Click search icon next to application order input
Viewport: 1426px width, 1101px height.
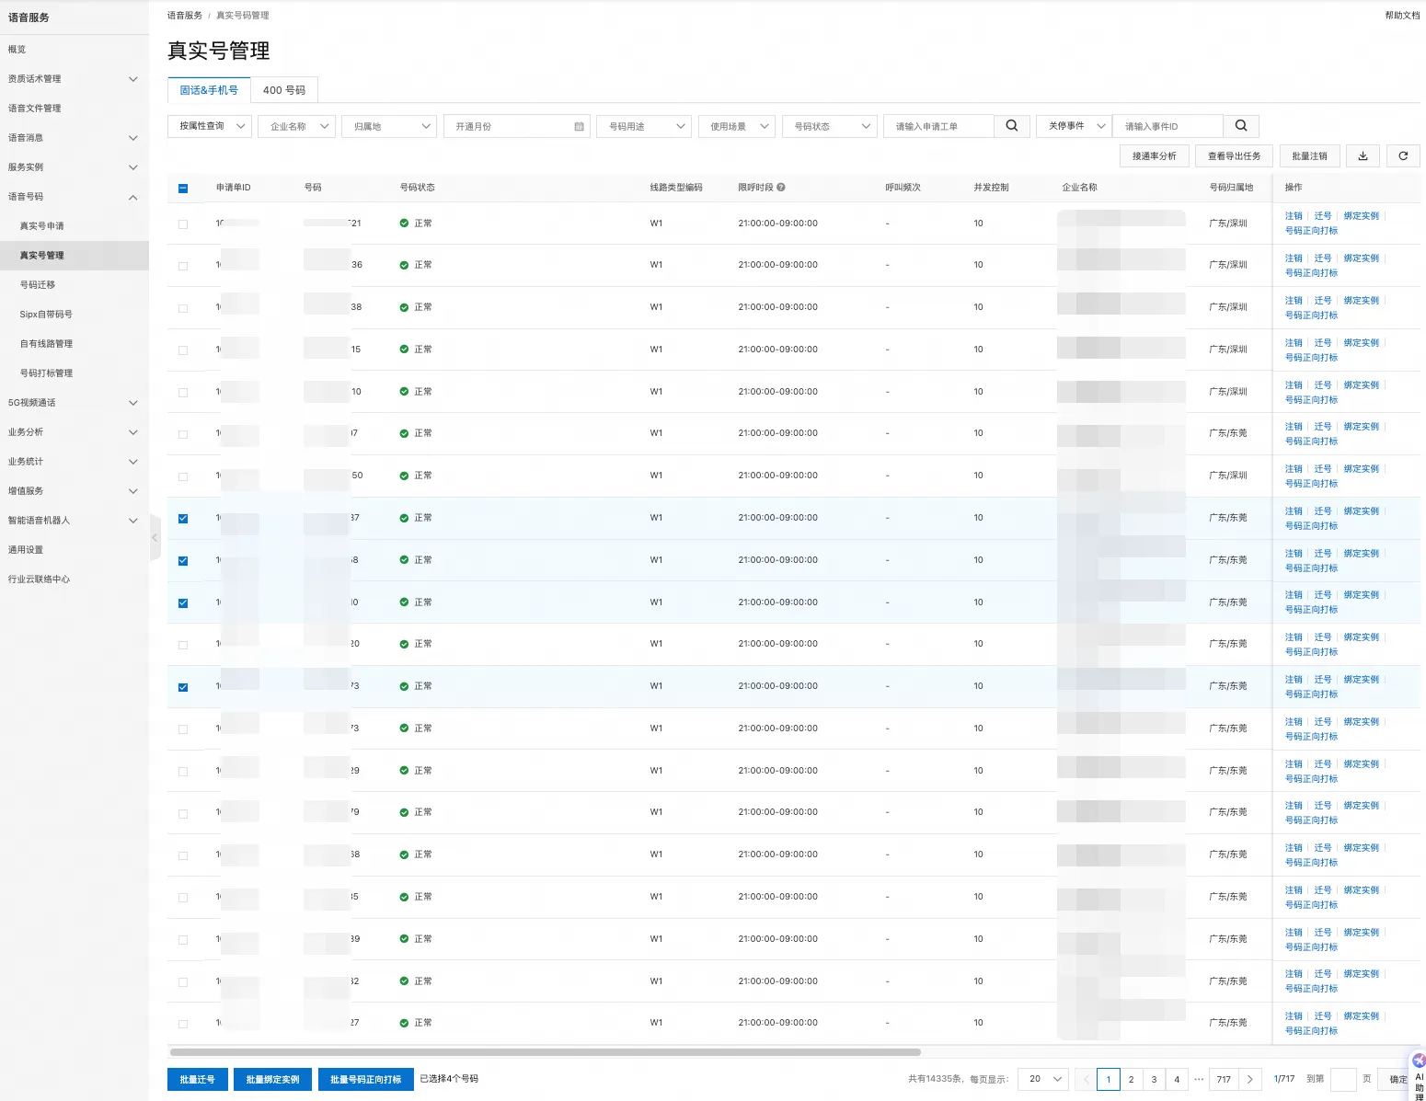pyautogui.click(x=1011, y=126)
